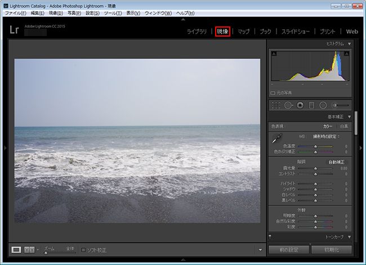Image resolution: width=366 pixels, height=265 pixels.
Task: Open the 写真 menu
Action: coord(74,13)
